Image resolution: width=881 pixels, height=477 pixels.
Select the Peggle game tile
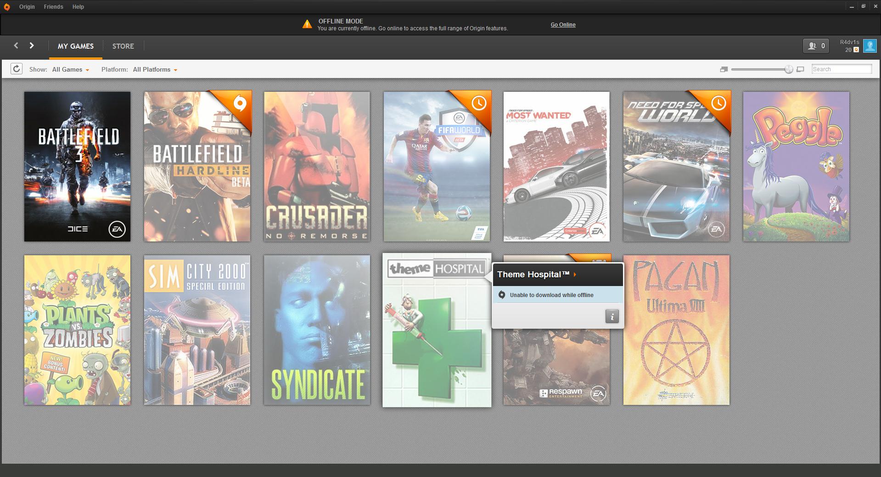[x=796, y=166]
